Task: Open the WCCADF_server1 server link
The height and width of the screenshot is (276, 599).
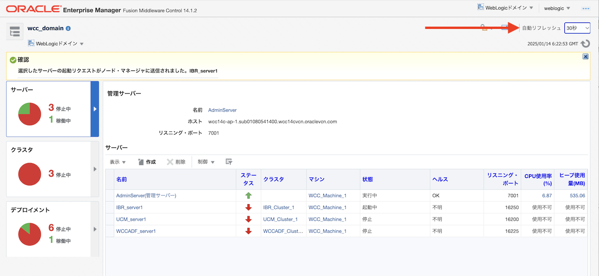Action: pos(136,231)
